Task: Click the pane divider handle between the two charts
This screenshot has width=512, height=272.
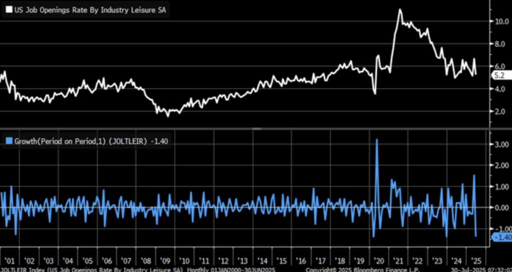Action: pyautogui.click(x=256, y=128)
